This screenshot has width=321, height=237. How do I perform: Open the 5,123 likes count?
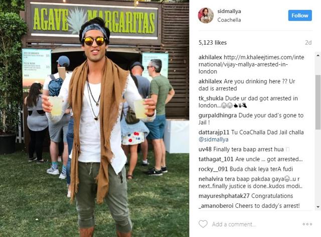pyautogui.click(x=213, y=43)
